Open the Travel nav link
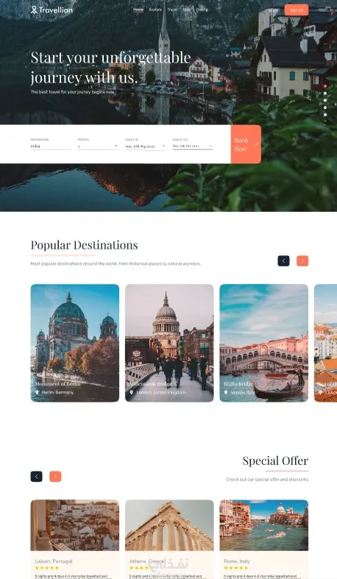The height and width of the screenshot is (579, 337). [x=172, y=10]
